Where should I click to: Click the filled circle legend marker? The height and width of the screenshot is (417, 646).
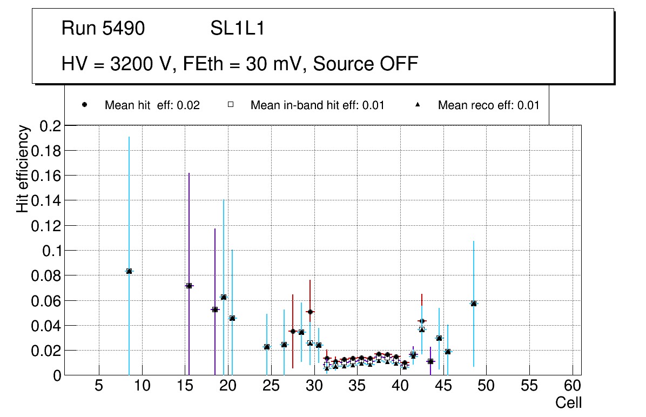tap(84, 105)
